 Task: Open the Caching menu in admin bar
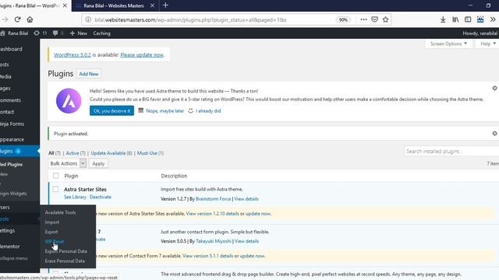102,33
